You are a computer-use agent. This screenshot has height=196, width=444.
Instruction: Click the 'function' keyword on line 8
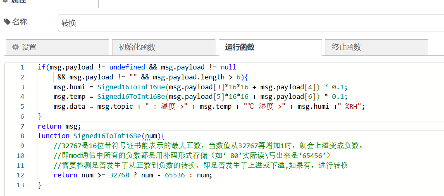coord(53,136)
